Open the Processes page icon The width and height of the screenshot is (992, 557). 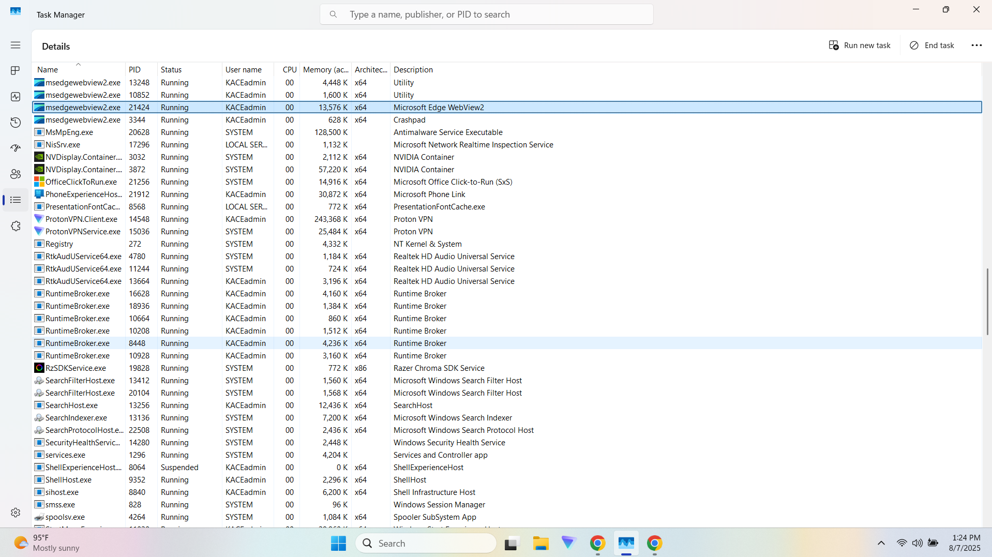[16, 70]
